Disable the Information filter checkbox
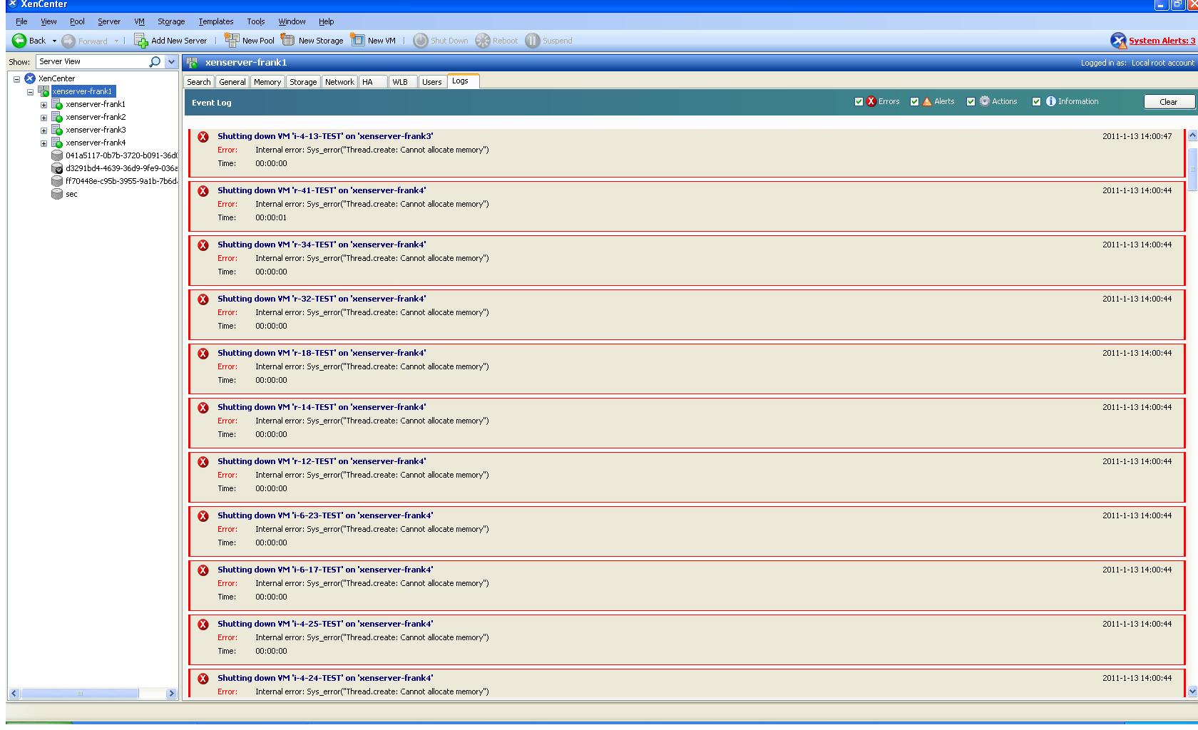The height and width of the screenshot is (730, 1198). (x=1036, y=102)
